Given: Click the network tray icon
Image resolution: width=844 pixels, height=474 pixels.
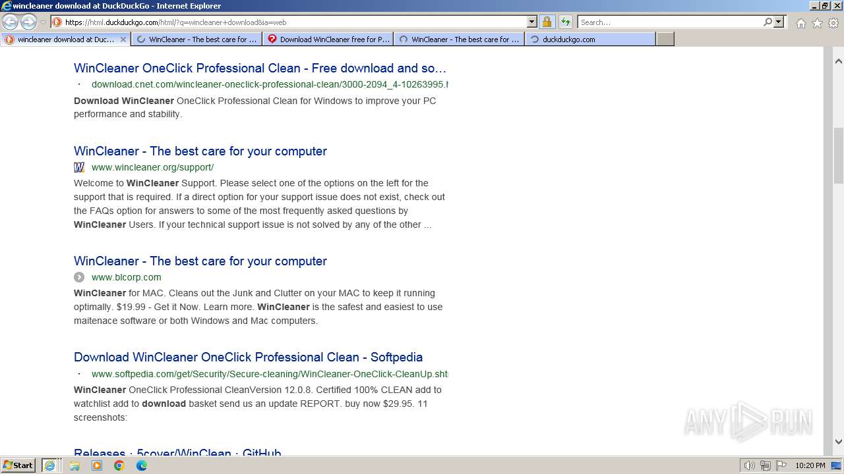Looking at the screenshot, I should (766, 465).
